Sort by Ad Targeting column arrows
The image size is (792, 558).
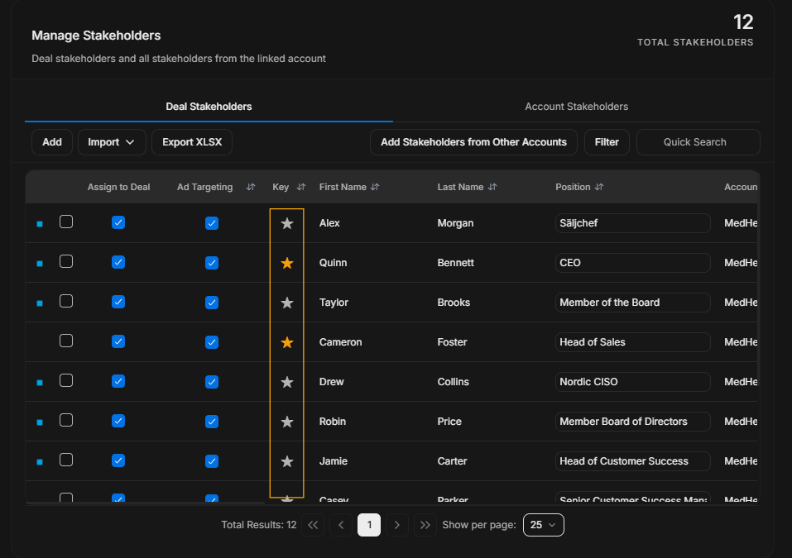coord(251,187)
